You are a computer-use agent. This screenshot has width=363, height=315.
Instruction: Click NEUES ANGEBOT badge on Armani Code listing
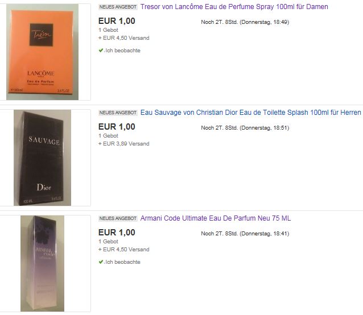pyautogui.click(x=118, y=218)
